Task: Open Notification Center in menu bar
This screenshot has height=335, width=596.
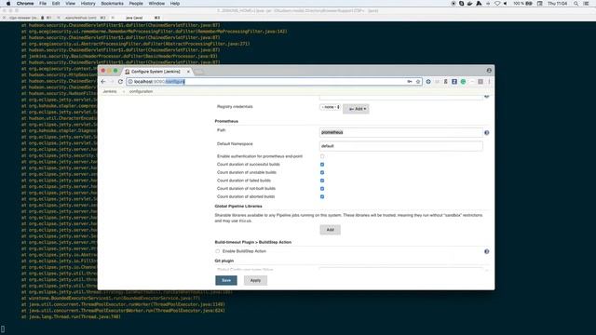Action: (586, 4)
